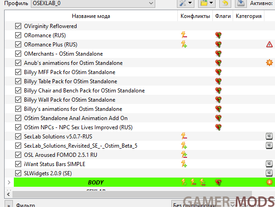Click ORomance (RUS) heart flag icon
Viewport: 275px width, 207px height.
pos(218,35)
